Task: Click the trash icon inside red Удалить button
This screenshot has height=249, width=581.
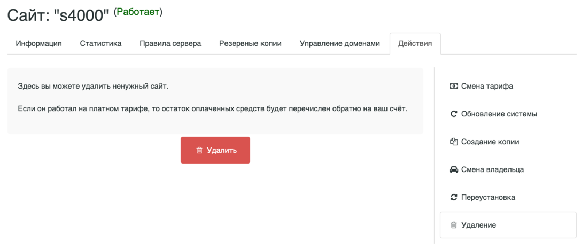Action: [x=199, y=150]
